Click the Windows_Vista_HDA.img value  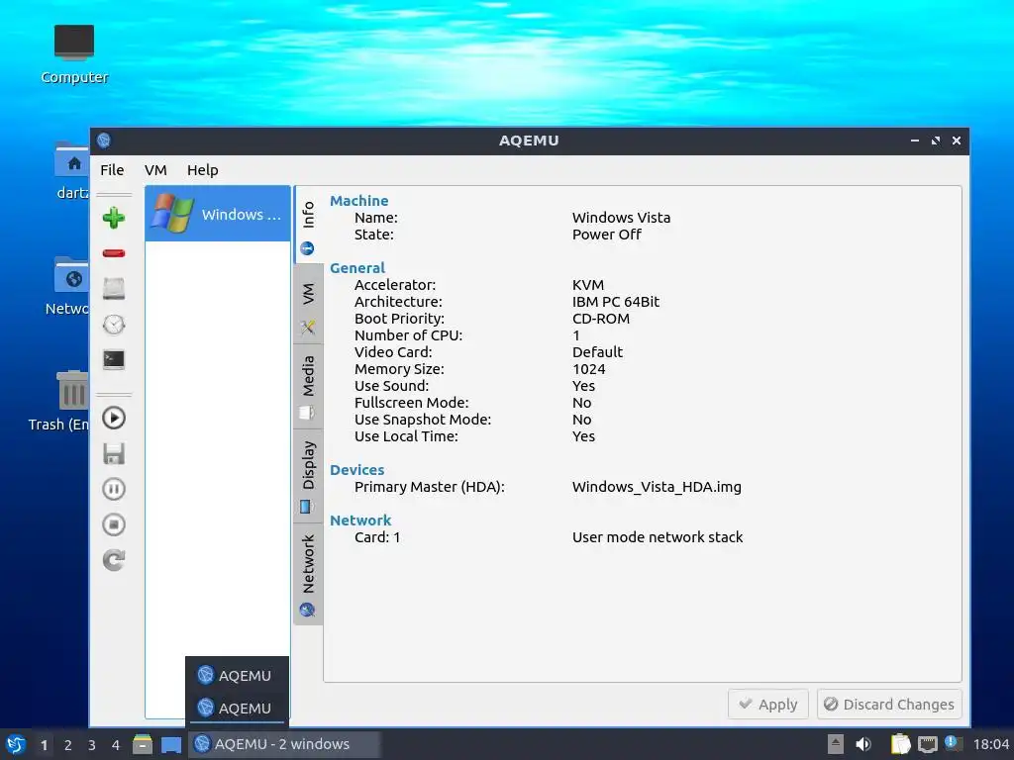pyautogui.click(x=657, y=487)
